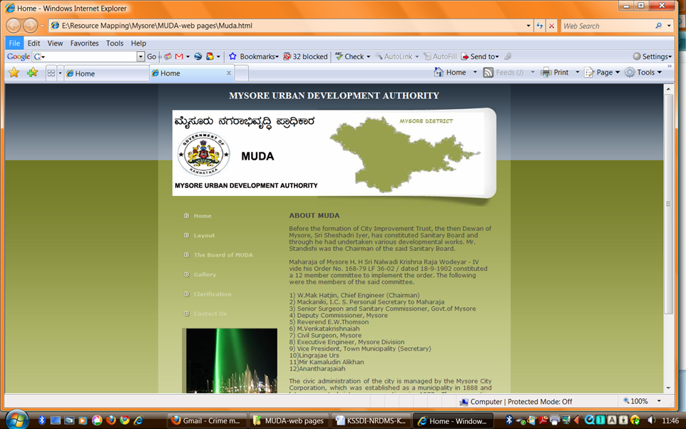686x429 pixels.
Task: Open the Layout link in sidebar
Action: pos(205,235)
